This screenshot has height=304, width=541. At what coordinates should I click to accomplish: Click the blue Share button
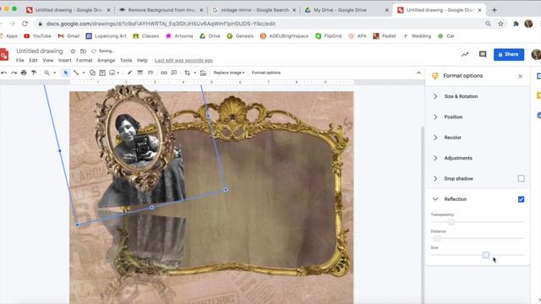tap(509, 54)
